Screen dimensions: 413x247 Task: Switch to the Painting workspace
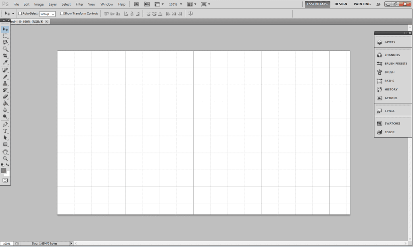(362, 4)
